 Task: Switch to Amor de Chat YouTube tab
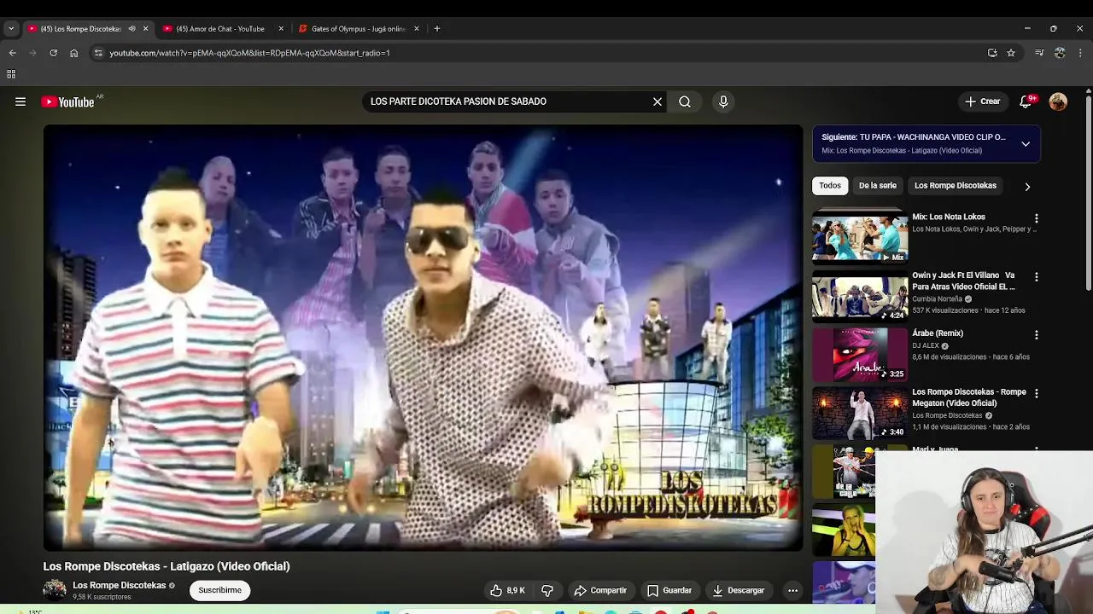[x=220, y=28]
